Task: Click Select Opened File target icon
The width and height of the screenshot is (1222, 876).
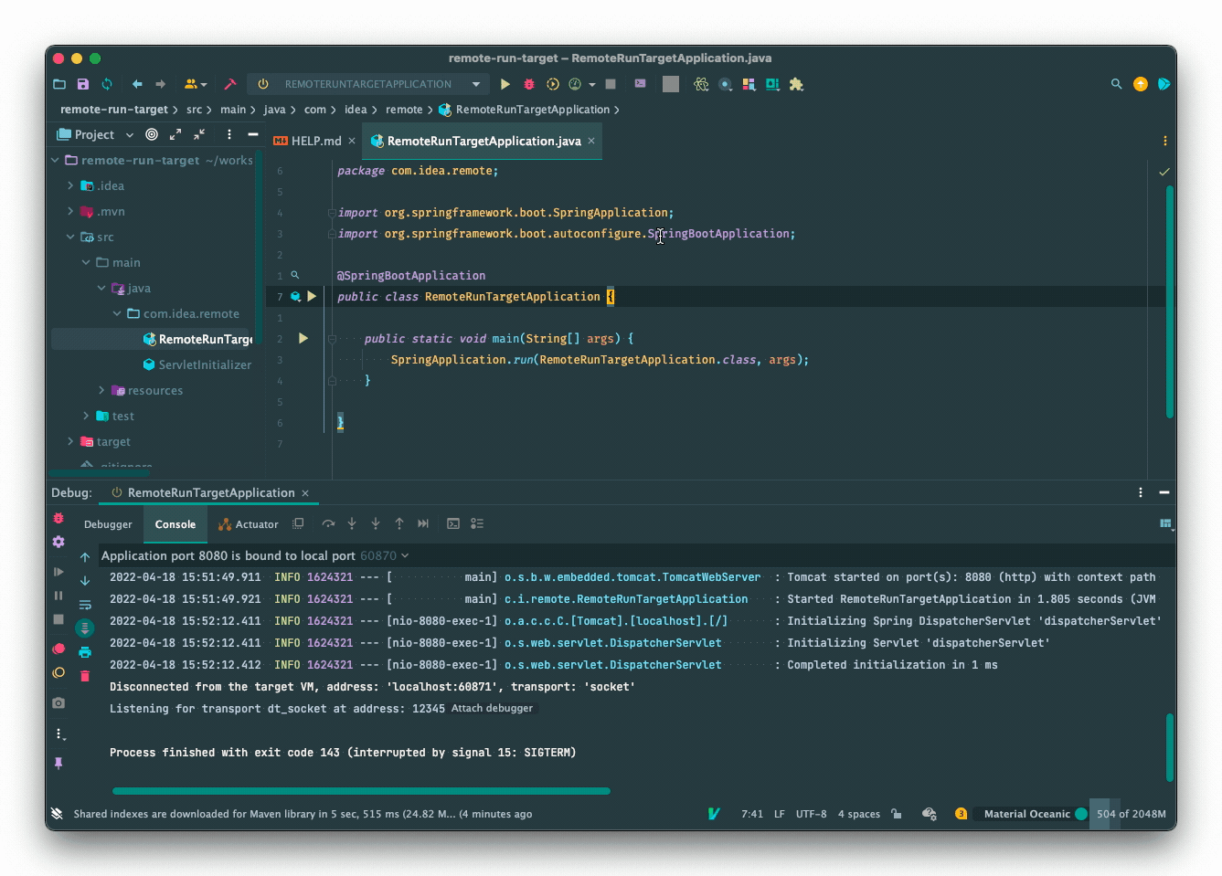Action: click(152, 134)
